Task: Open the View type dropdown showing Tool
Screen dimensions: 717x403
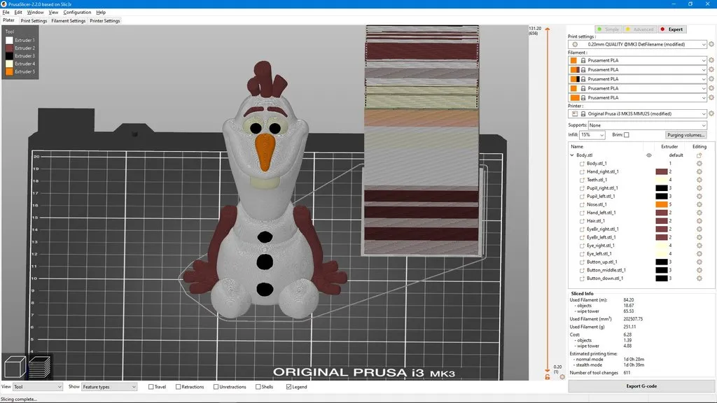Action: pyautogui.click(x=38, y=387)
